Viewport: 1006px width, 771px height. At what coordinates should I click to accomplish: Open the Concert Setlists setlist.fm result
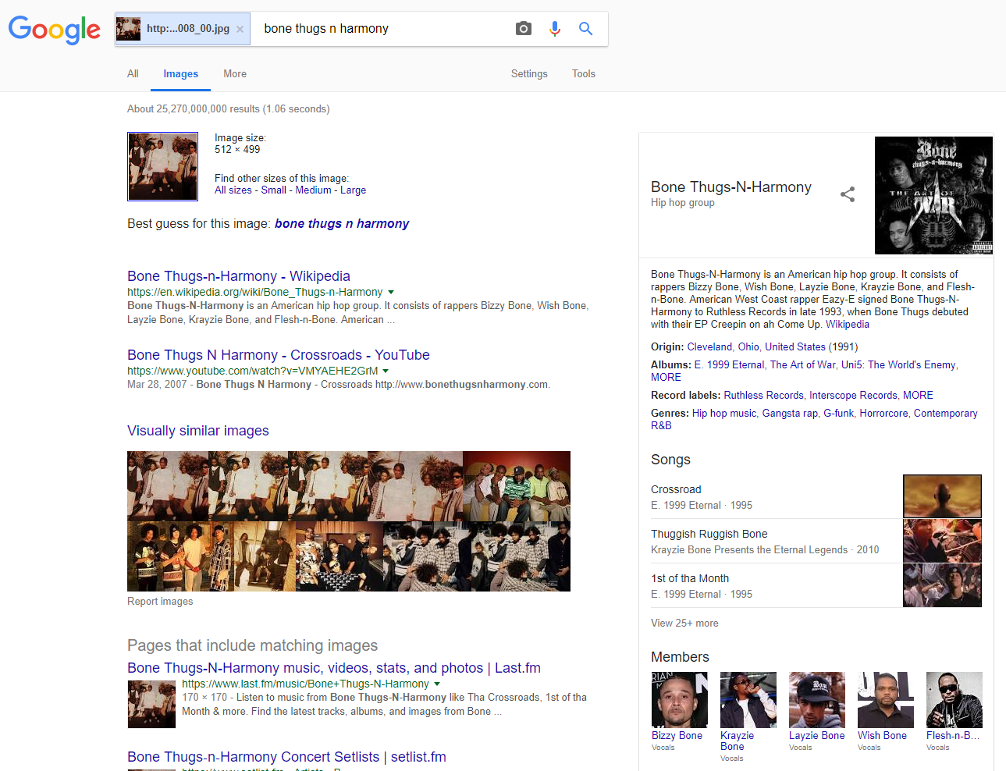286,757
